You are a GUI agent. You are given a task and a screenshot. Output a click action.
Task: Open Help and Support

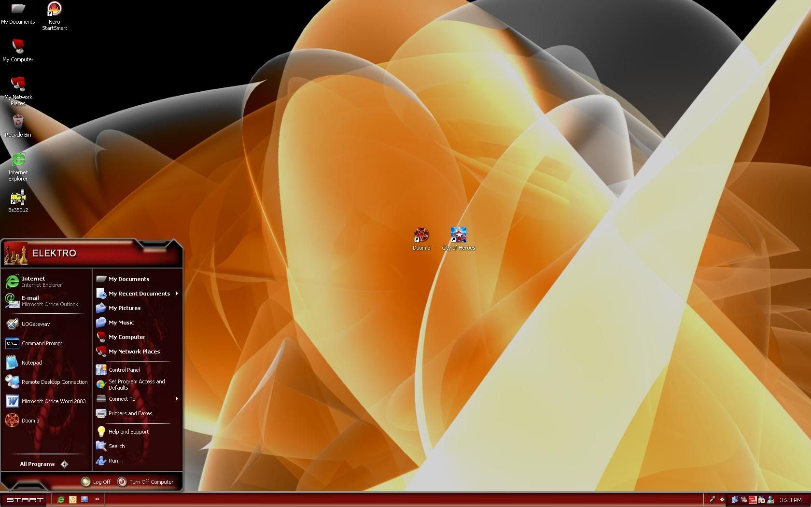click(x=137, y=432)
